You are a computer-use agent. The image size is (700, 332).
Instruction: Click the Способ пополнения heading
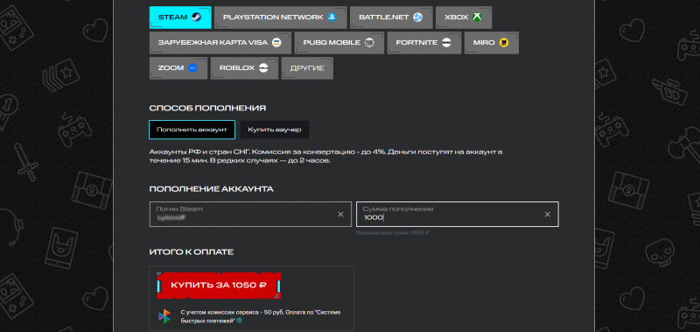point(207,108)
